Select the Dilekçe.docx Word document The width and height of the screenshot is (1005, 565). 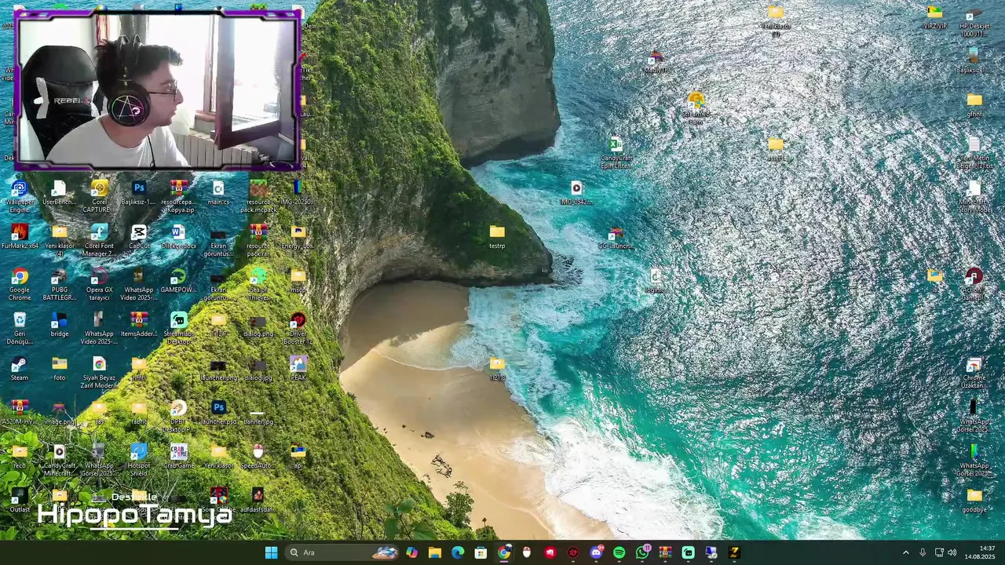pos(179,237)
